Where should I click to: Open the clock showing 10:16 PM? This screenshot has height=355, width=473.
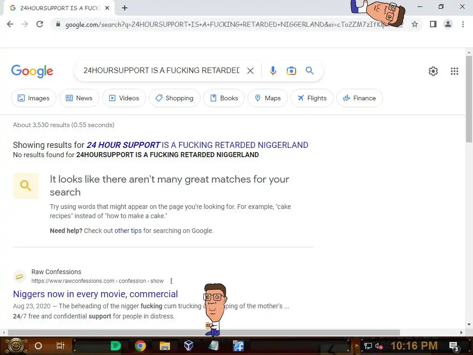click(x=414, y=346)
